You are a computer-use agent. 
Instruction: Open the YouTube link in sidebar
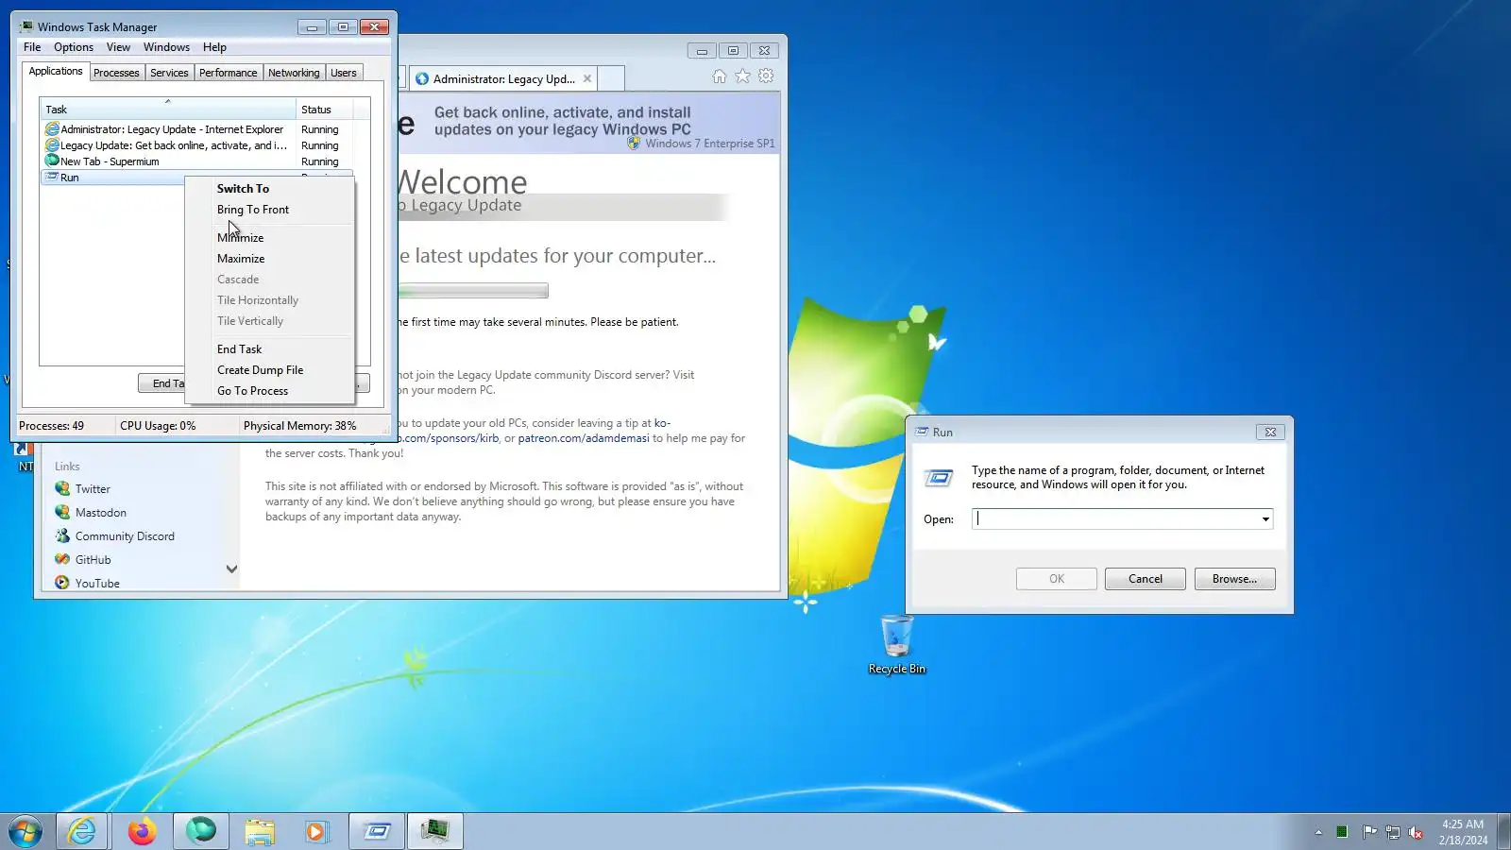pos(97,583)
